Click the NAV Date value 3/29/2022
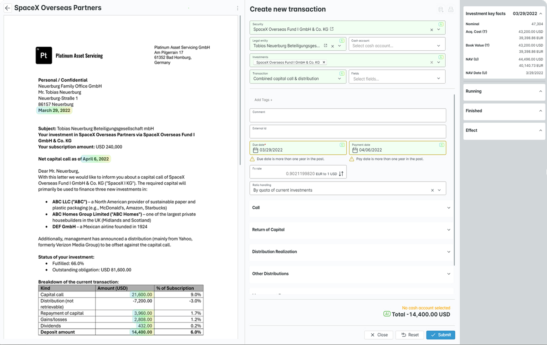547x345 pixels. click(x=534, y=73)
